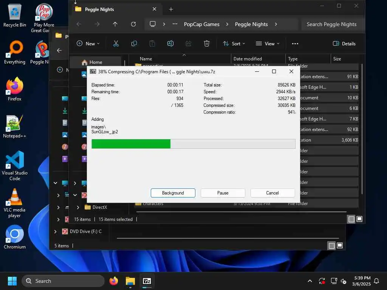The height and width of the screenshot is (290, 387).
Task: Click the green compression progress bar
Action: 193,144
